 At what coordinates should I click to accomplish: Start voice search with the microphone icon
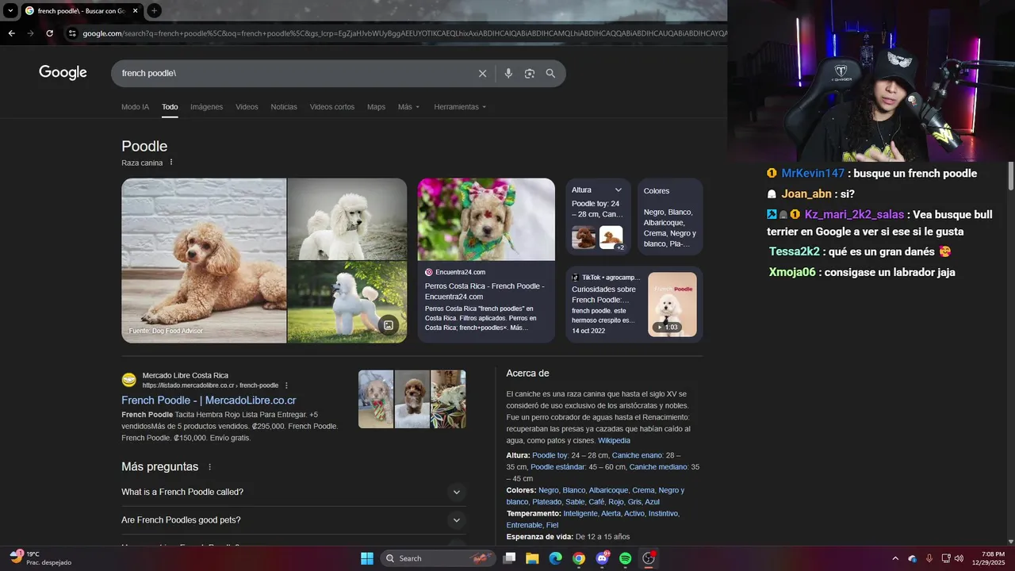click(x=508, y=73)
